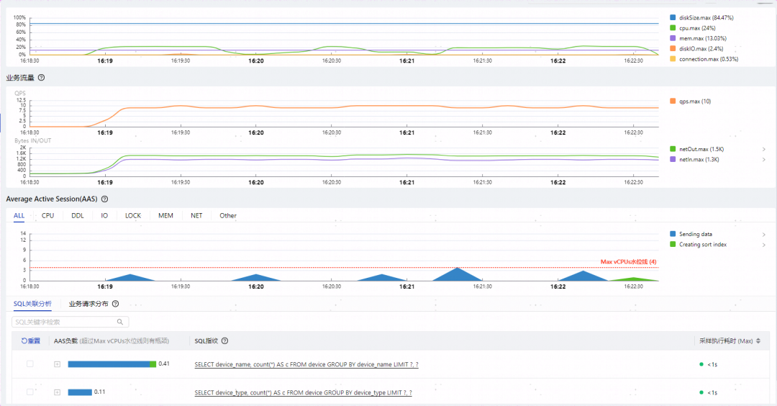Image resolution: width=777 pixels, height=406 pixels.
Task: Click the search magnifier in SQL keyword box
Action: click(120, 322)
